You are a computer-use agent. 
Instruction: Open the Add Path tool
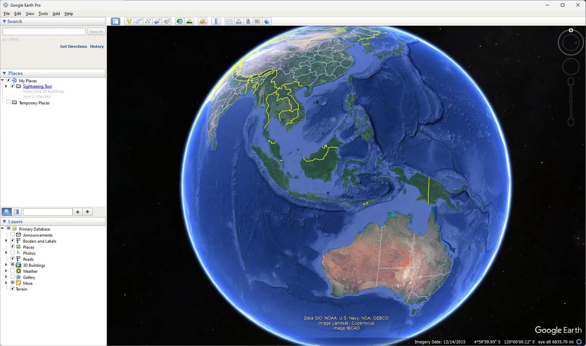[x=148, y=21]
